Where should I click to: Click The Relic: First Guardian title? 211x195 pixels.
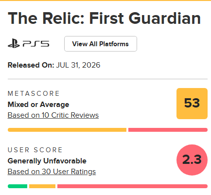pyautogui.click(x=104, y=18)
